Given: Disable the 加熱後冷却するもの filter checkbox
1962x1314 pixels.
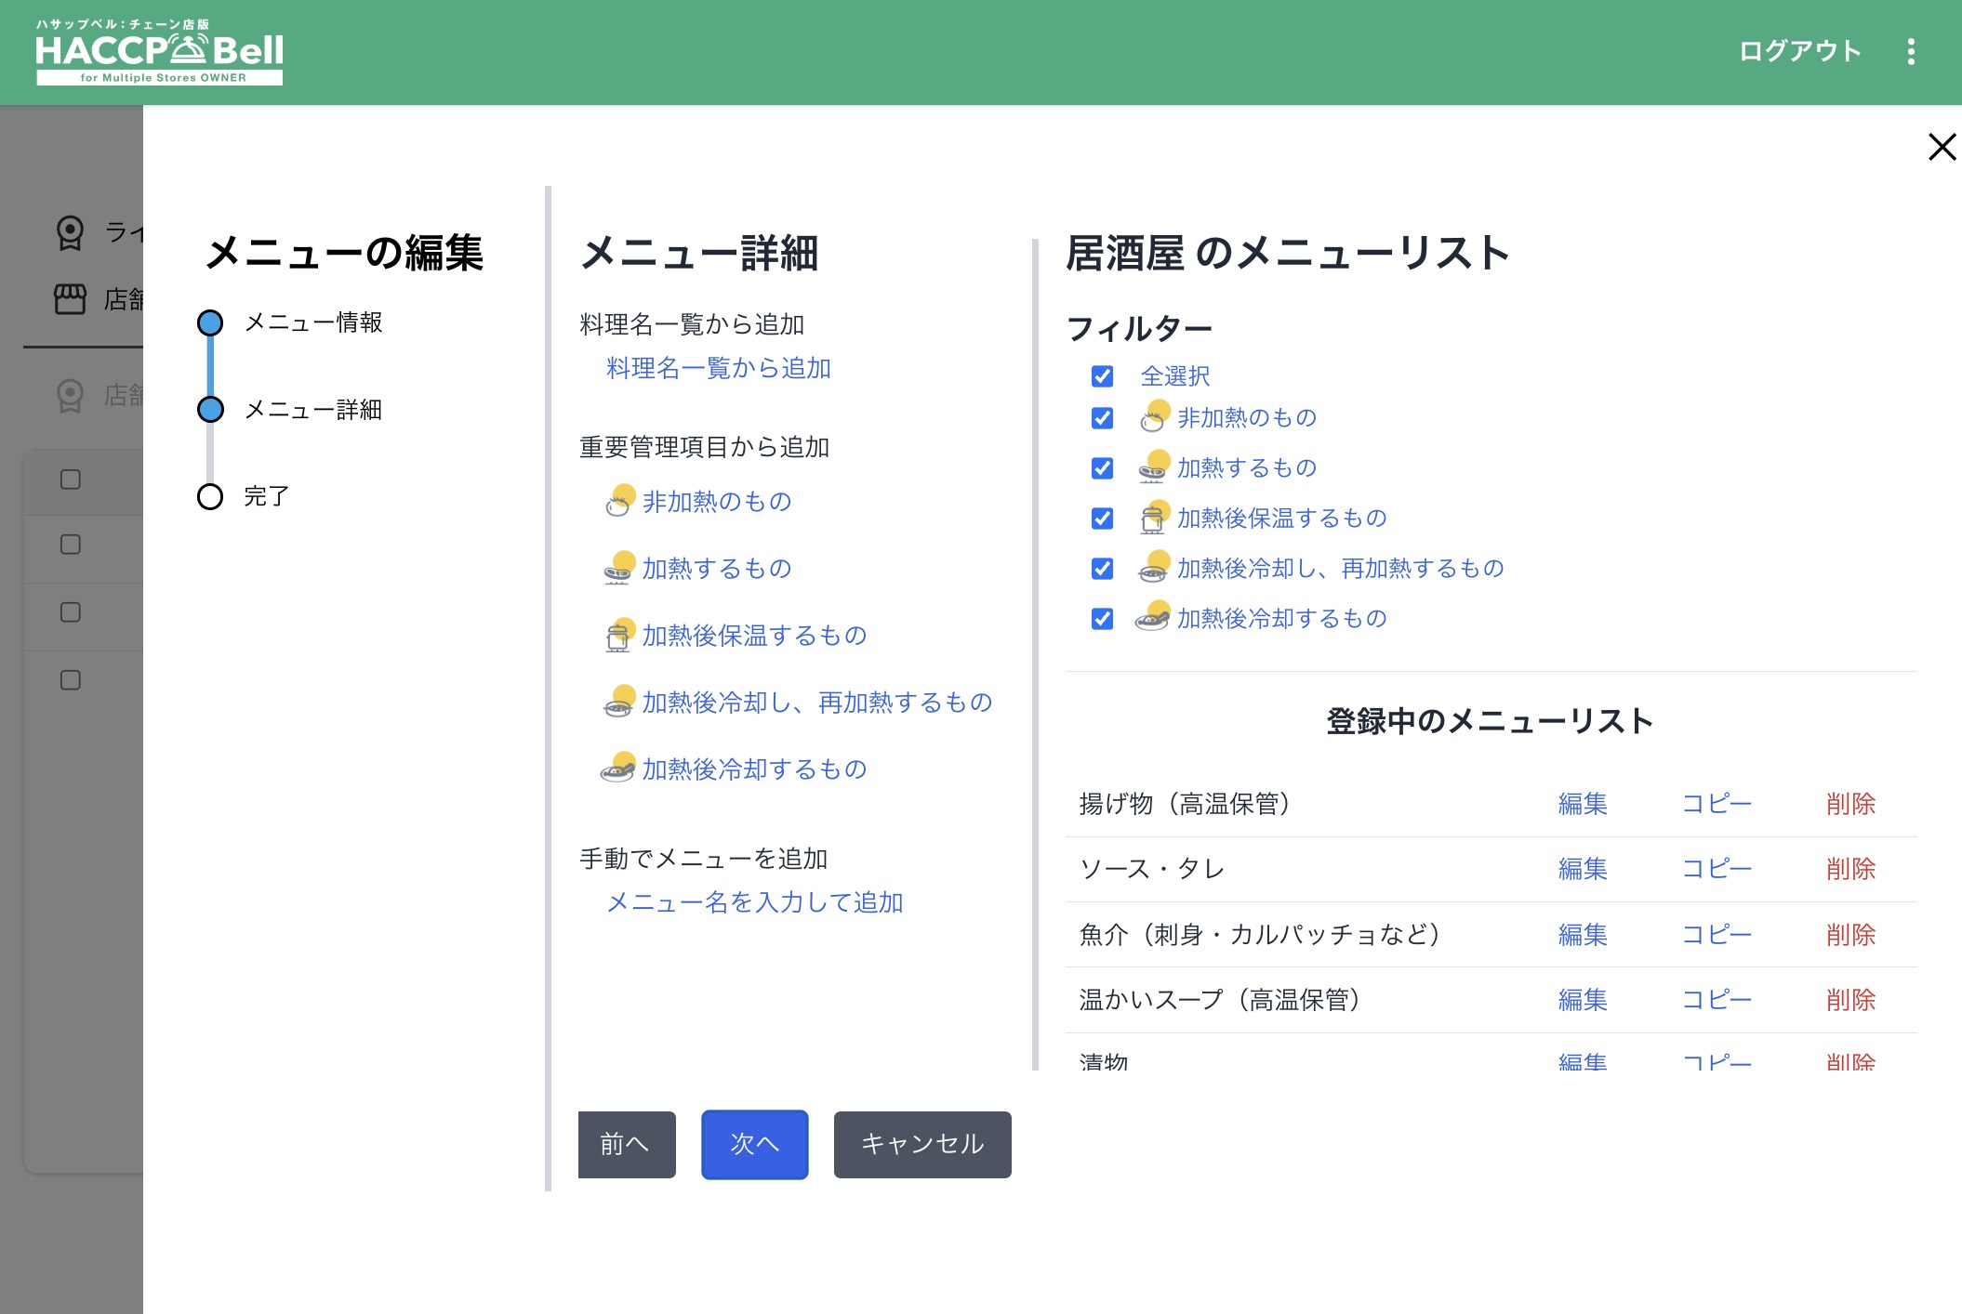Looking at the screenshot, I should point(1102,619).
